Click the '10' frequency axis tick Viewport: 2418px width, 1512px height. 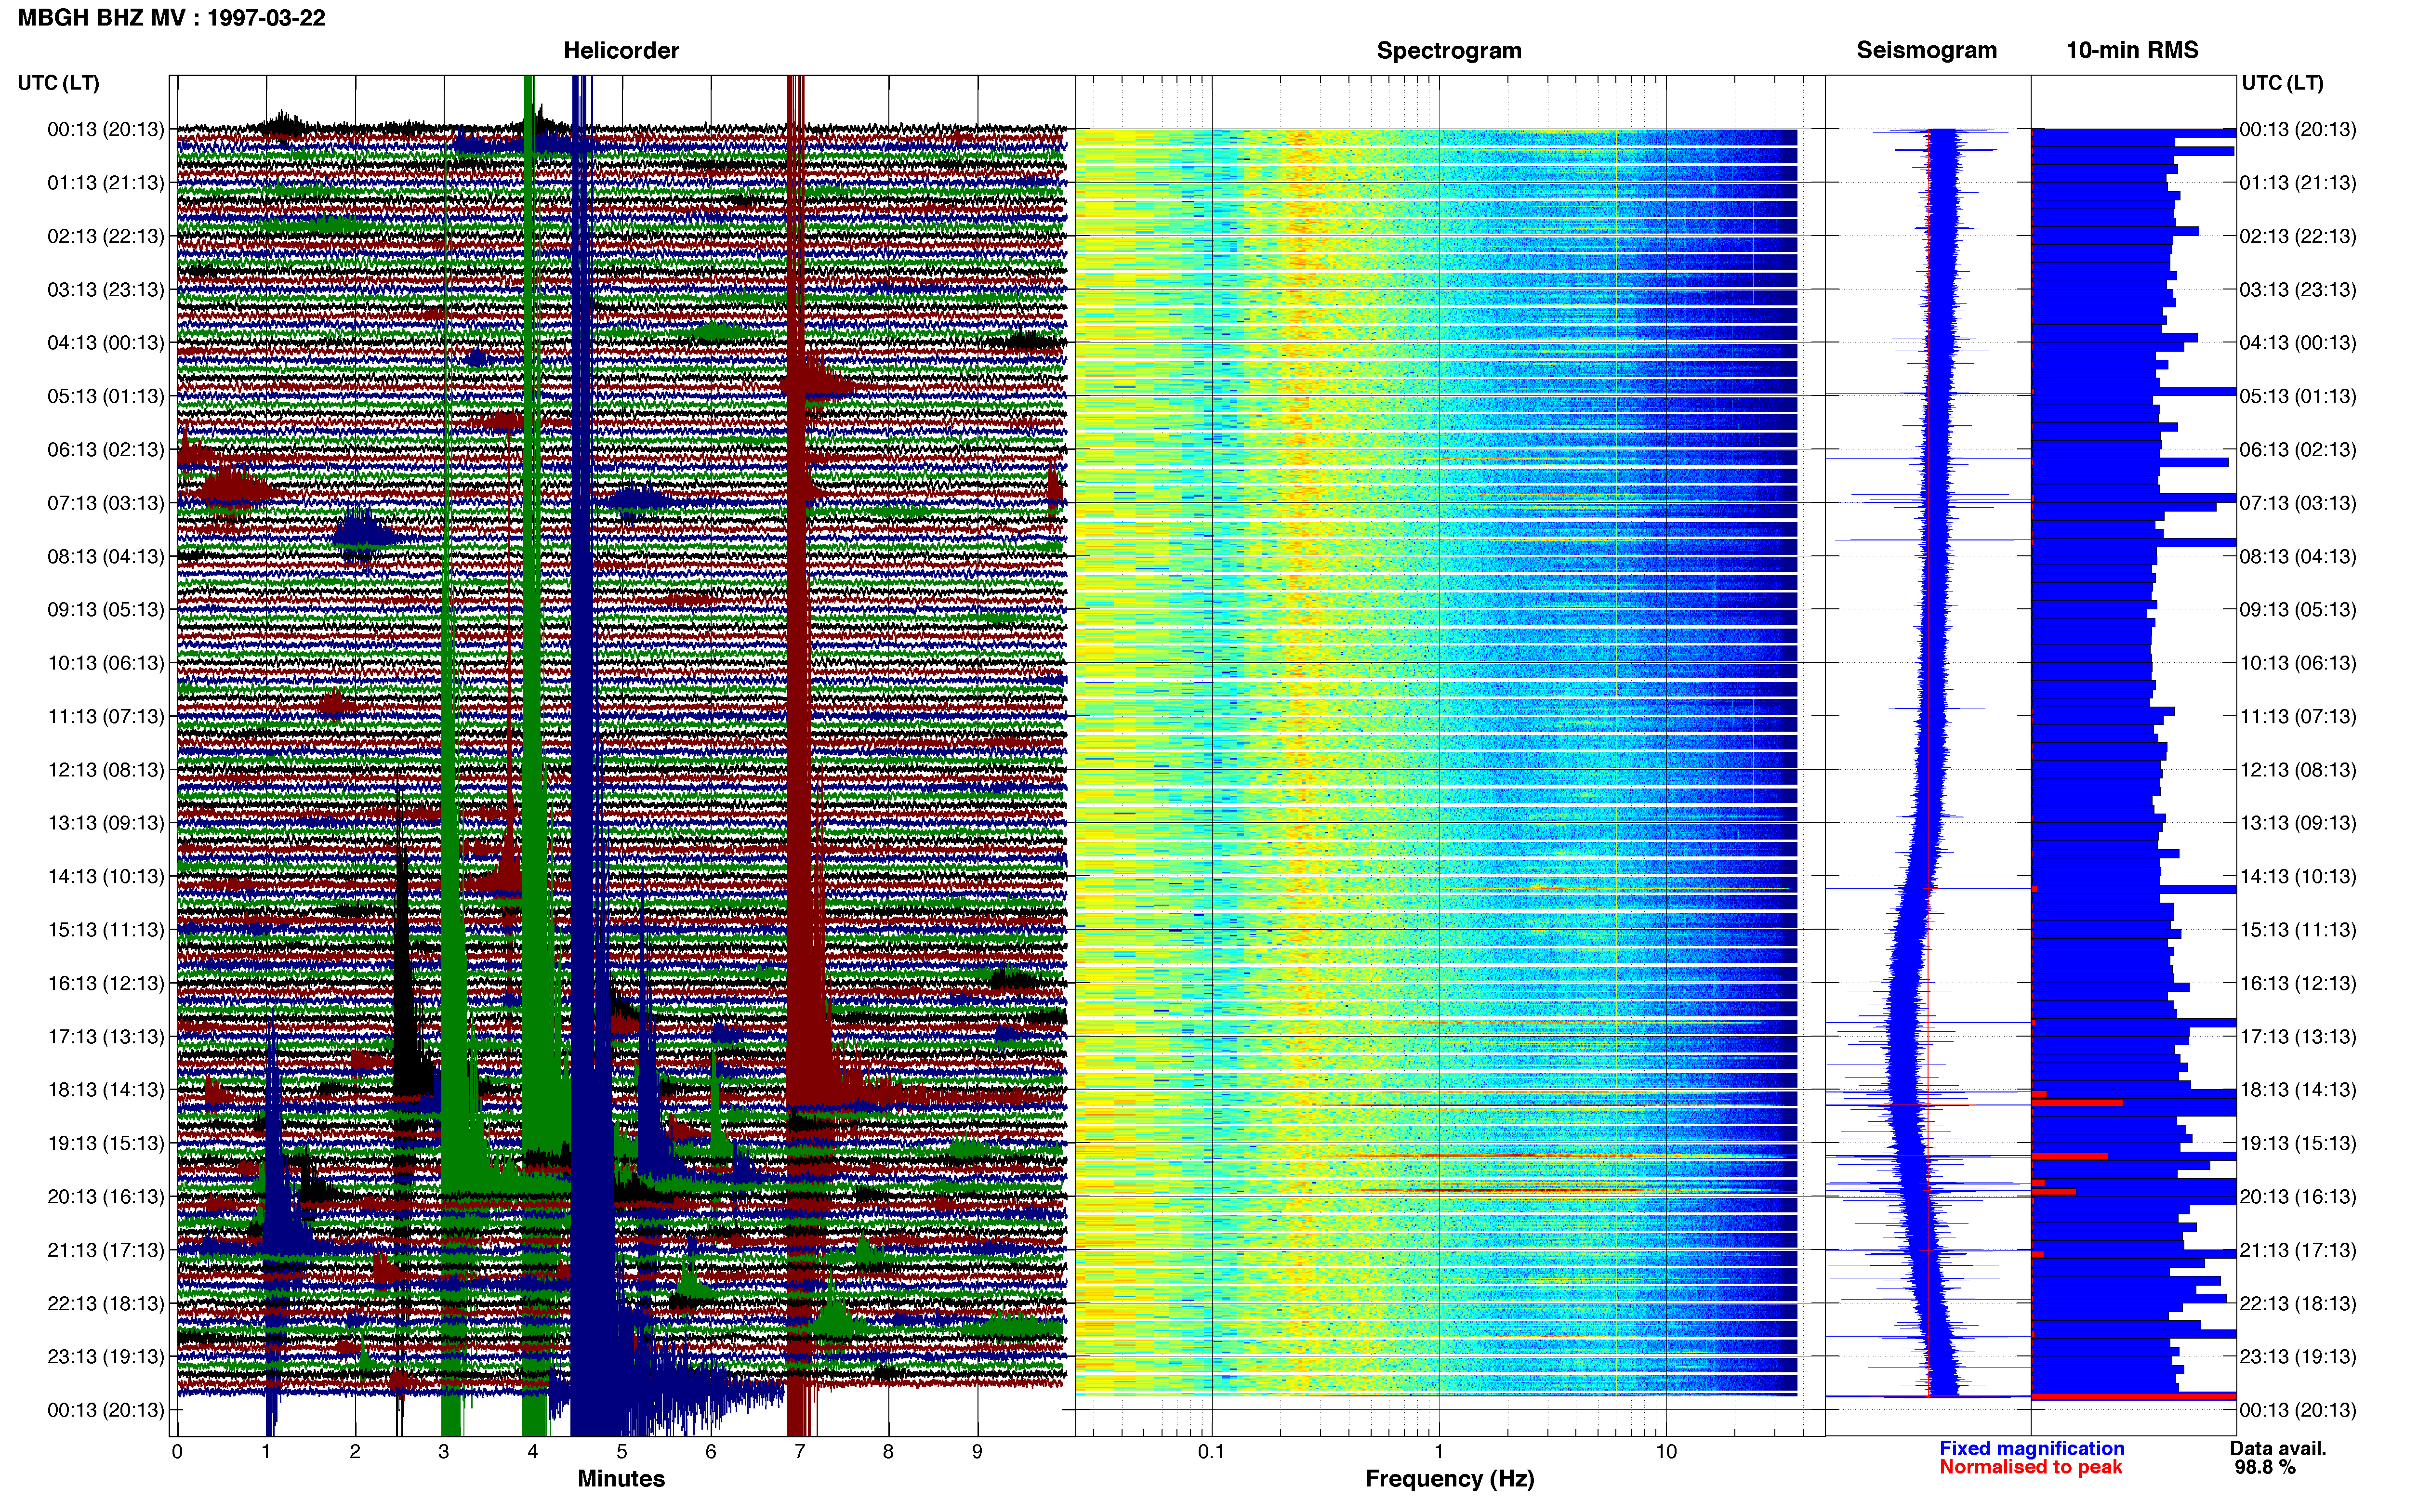(1666, 1452)
